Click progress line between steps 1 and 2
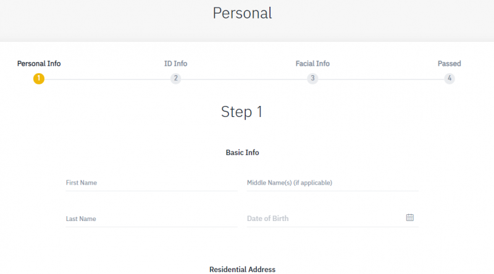 click(107, 79)
